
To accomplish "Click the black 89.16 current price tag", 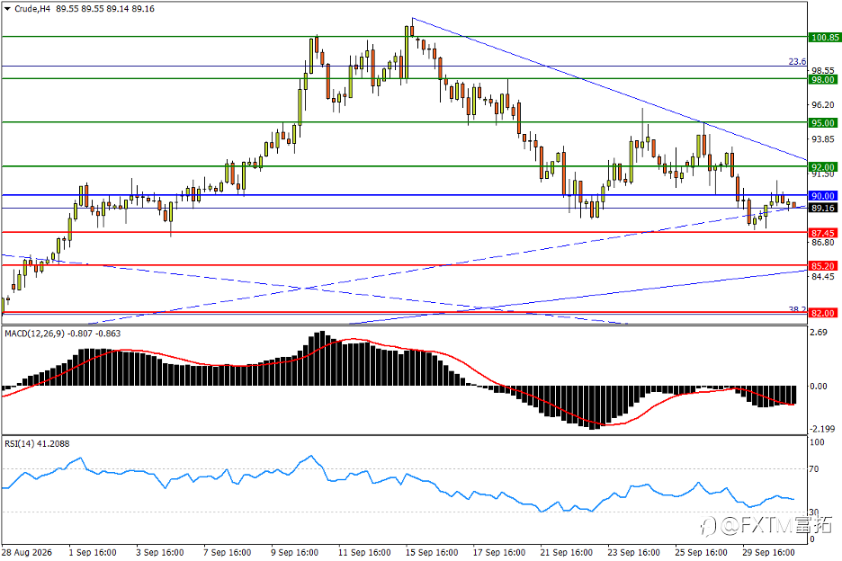I will pyautogui.click(x=823, y=208).
